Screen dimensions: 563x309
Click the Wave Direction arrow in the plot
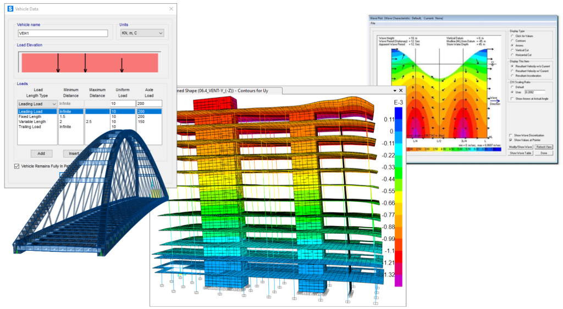(x=495, y=101)
